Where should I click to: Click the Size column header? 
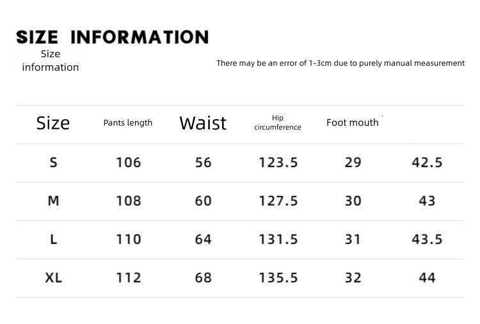[x=53, y=123]
